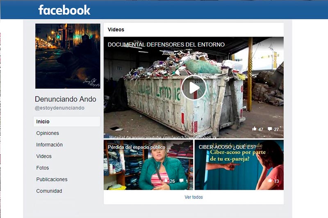Open the Comunidad section
Screen dimensions: 328x218
coord(49,191)
